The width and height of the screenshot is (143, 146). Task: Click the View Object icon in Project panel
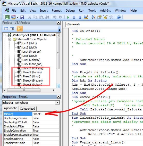12,29
